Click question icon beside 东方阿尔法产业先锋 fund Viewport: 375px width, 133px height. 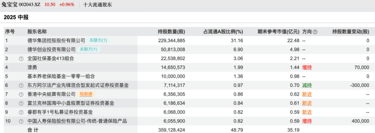(x=21, y=86)
